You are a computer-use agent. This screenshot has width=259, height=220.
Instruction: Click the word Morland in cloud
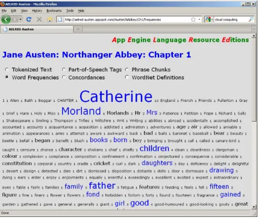(81, 111)
